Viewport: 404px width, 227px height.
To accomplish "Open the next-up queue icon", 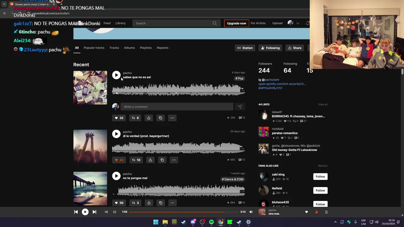I will click(x=326, y=212).
